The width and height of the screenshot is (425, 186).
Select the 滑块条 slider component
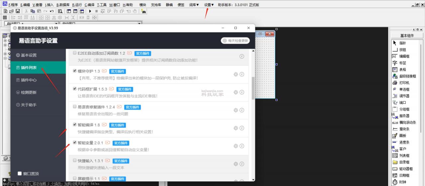click(401, 129)
